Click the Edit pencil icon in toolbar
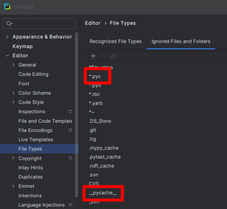This screenshot has width=227, height=209. 112,56
